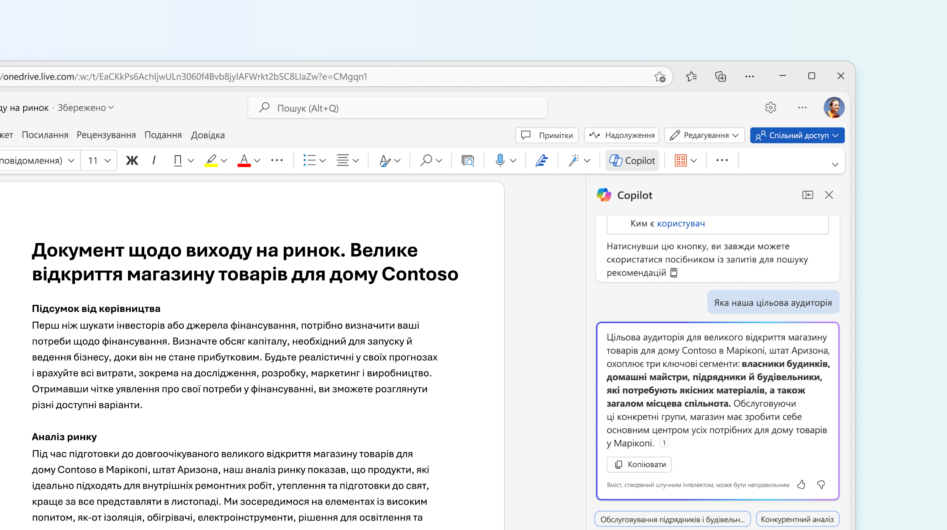947x530 pixels.
Task: Click the Designer magic wand icon
Action: 574,161
